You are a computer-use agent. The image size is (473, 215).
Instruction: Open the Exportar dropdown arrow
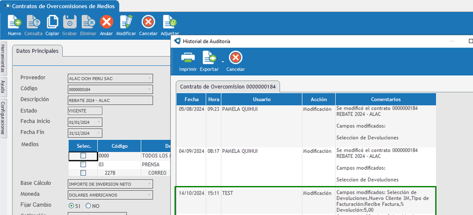(x=222, y=62)
